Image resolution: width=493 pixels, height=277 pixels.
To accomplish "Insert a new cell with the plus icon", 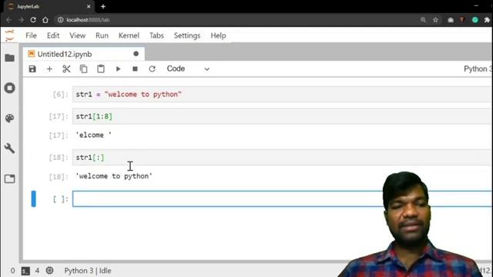I will click(49, 68).
